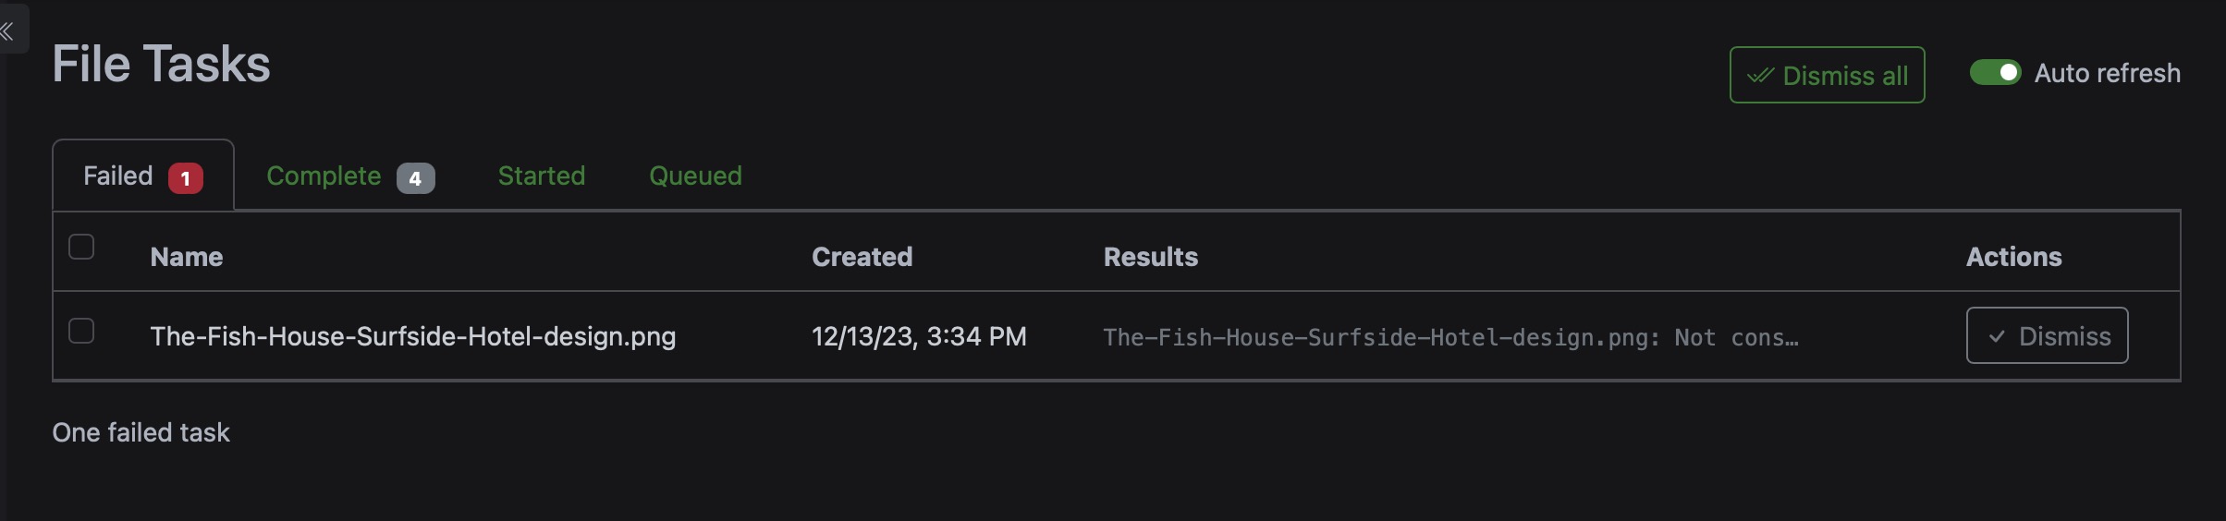Click the Name column header
The width and height of the screenshot is (2226, 521).
coord(187,257)
